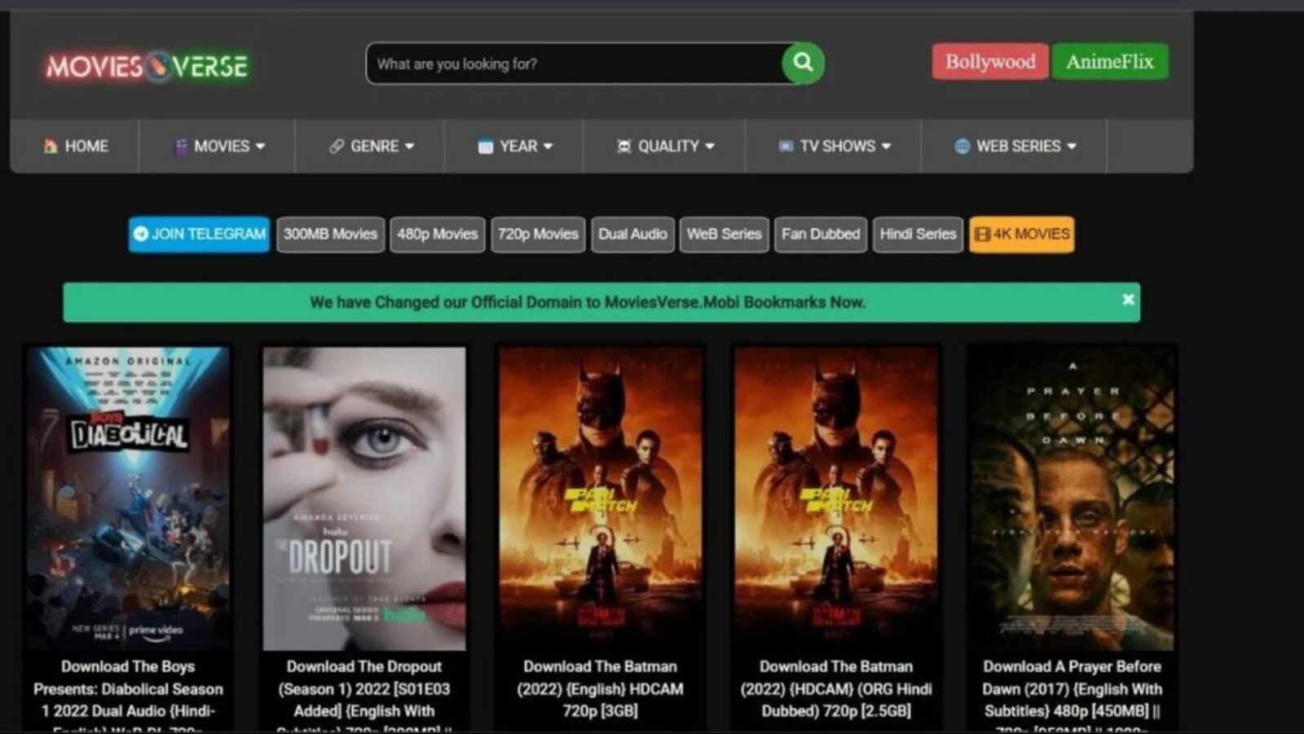
Task: Open the Genre navigation menu
Action: coord(374,146)
